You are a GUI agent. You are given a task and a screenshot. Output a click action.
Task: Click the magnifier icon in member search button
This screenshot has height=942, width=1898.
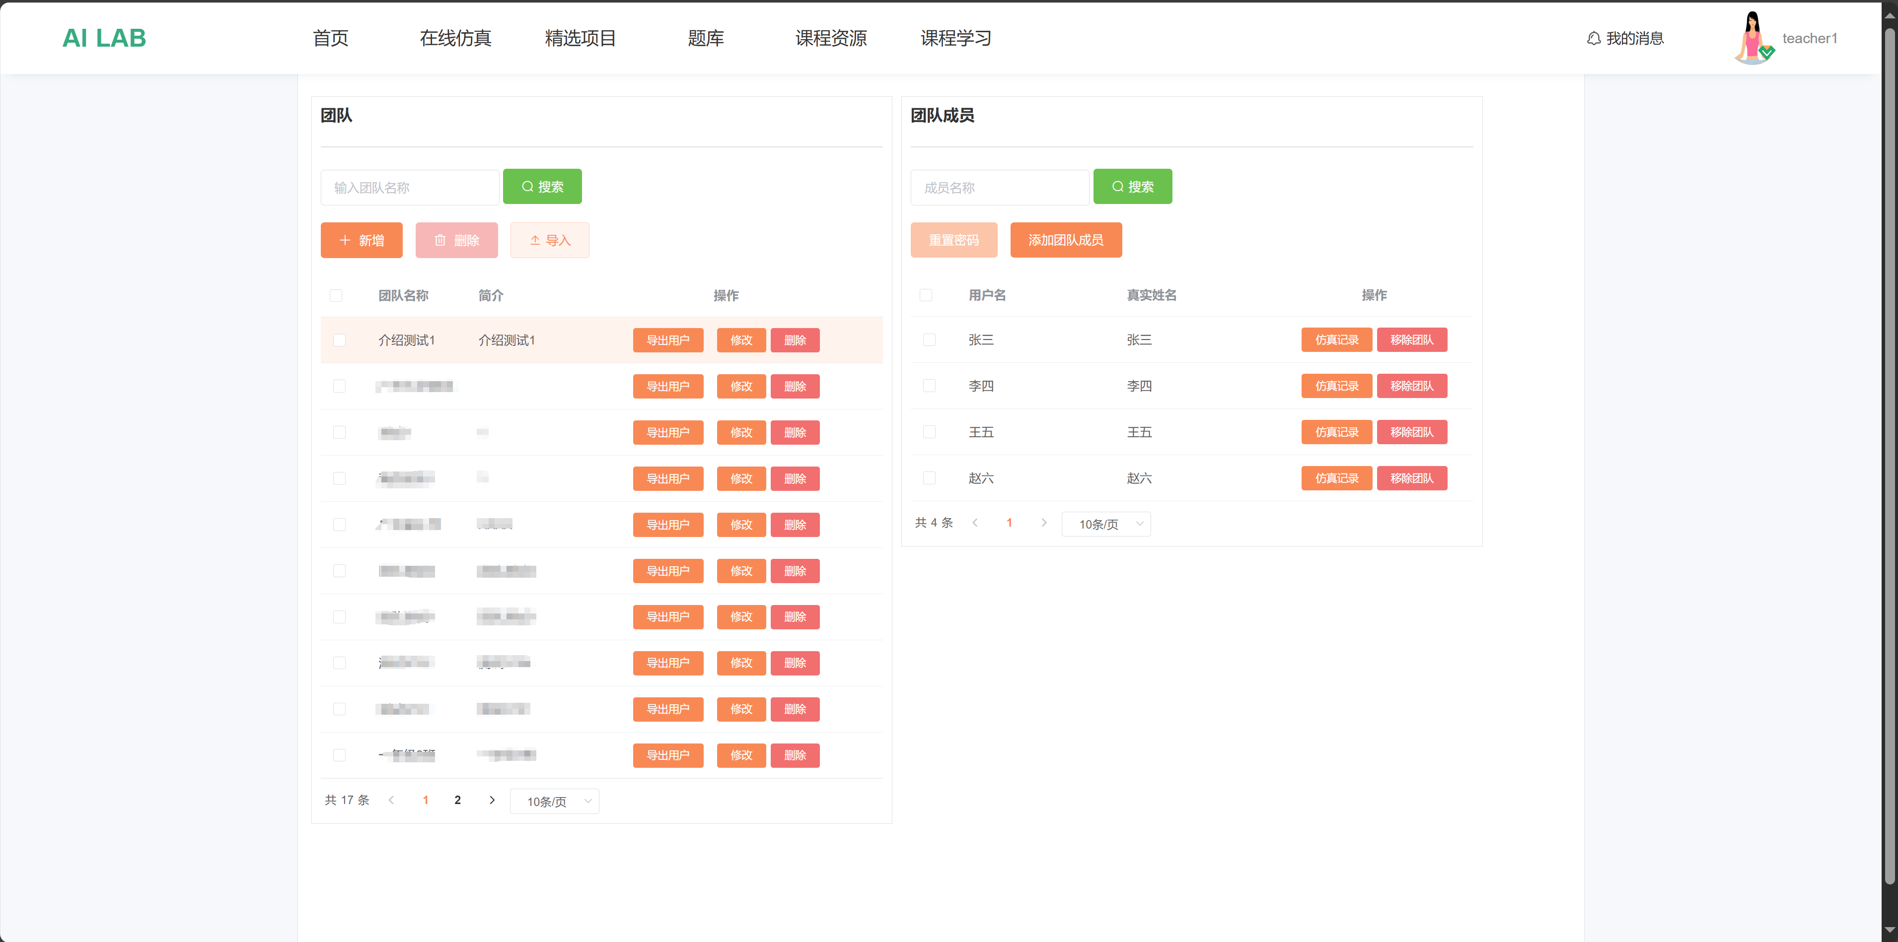(1118, 187)
